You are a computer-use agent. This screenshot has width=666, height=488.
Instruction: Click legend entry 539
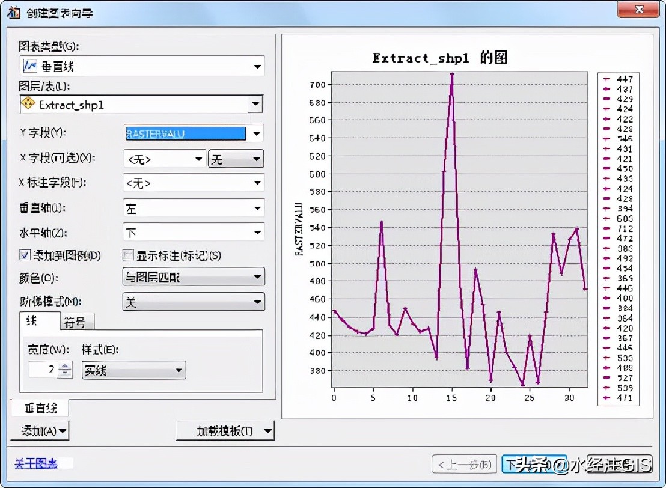619,388
